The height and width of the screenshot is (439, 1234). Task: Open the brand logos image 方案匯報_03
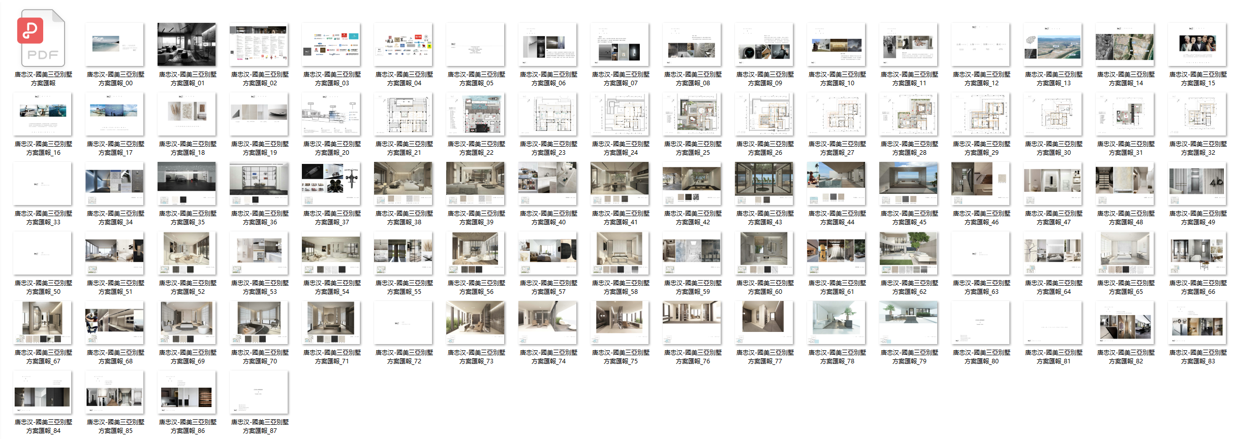pyautogui.click(x=331, y=45)
